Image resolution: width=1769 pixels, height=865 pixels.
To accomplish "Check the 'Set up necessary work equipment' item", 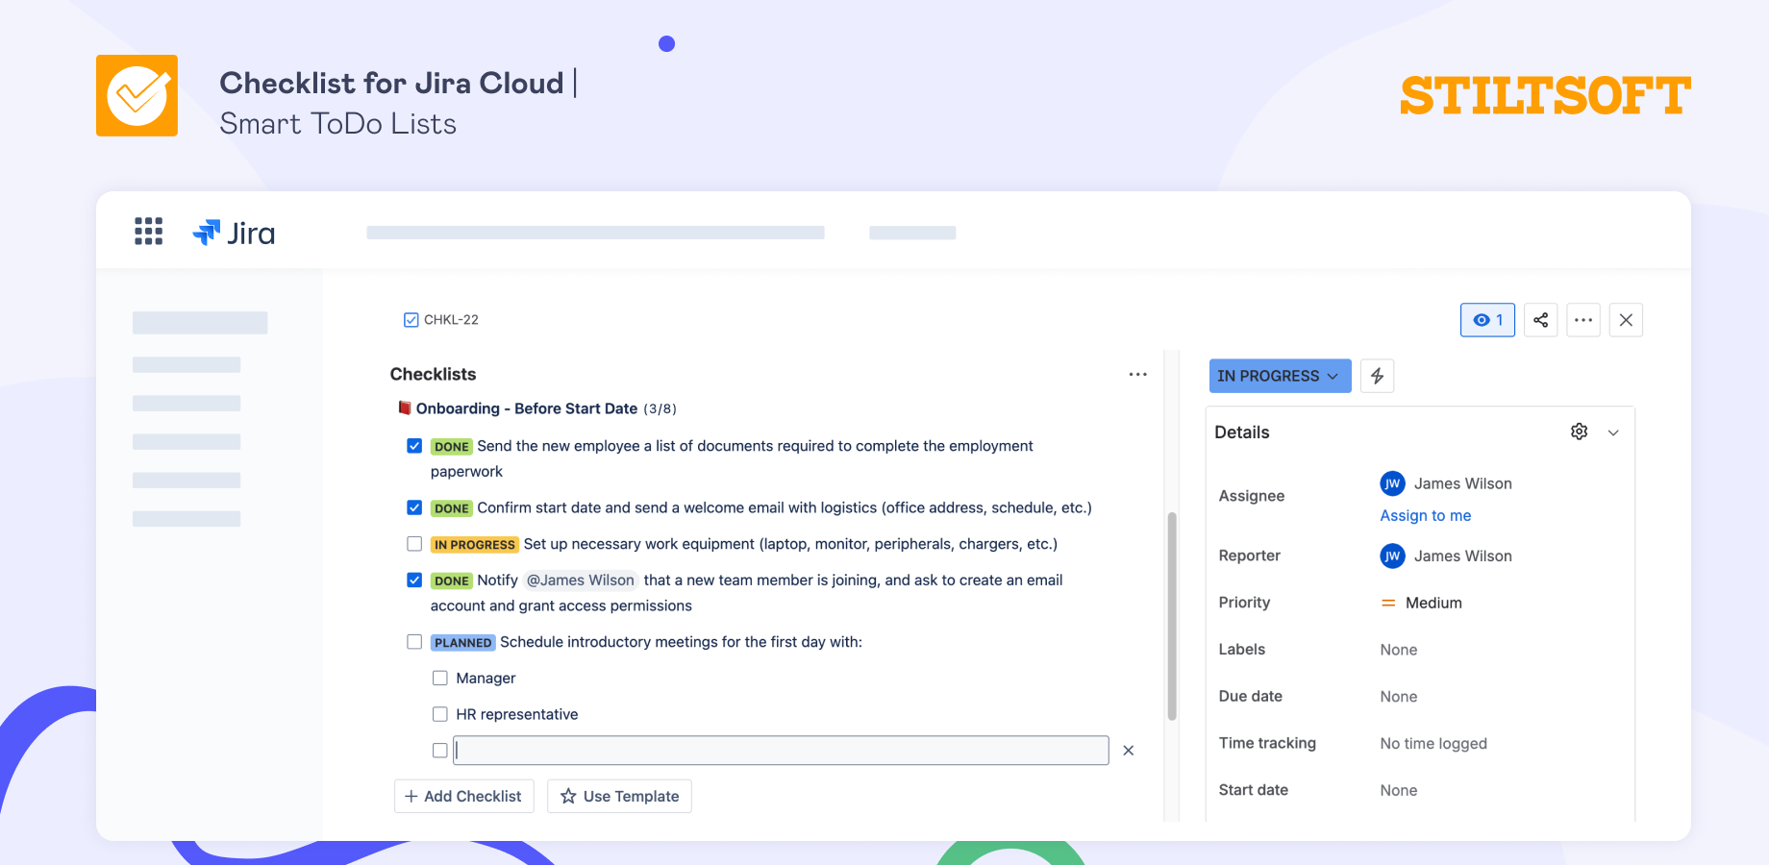I will point(414,544).
